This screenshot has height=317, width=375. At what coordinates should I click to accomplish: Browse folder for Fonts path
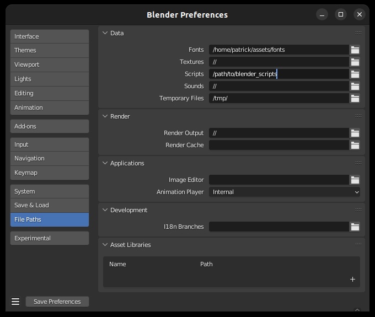click(355, 50)
